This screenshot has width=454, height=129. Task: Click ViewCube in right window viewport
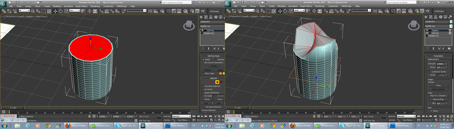point(414,25)
